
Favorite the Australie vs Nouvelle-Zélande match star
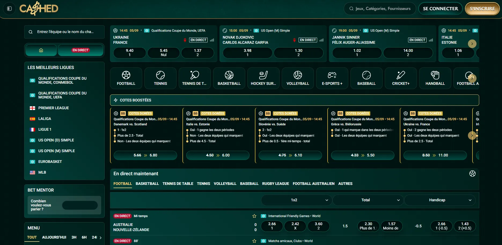click(254, 216)
